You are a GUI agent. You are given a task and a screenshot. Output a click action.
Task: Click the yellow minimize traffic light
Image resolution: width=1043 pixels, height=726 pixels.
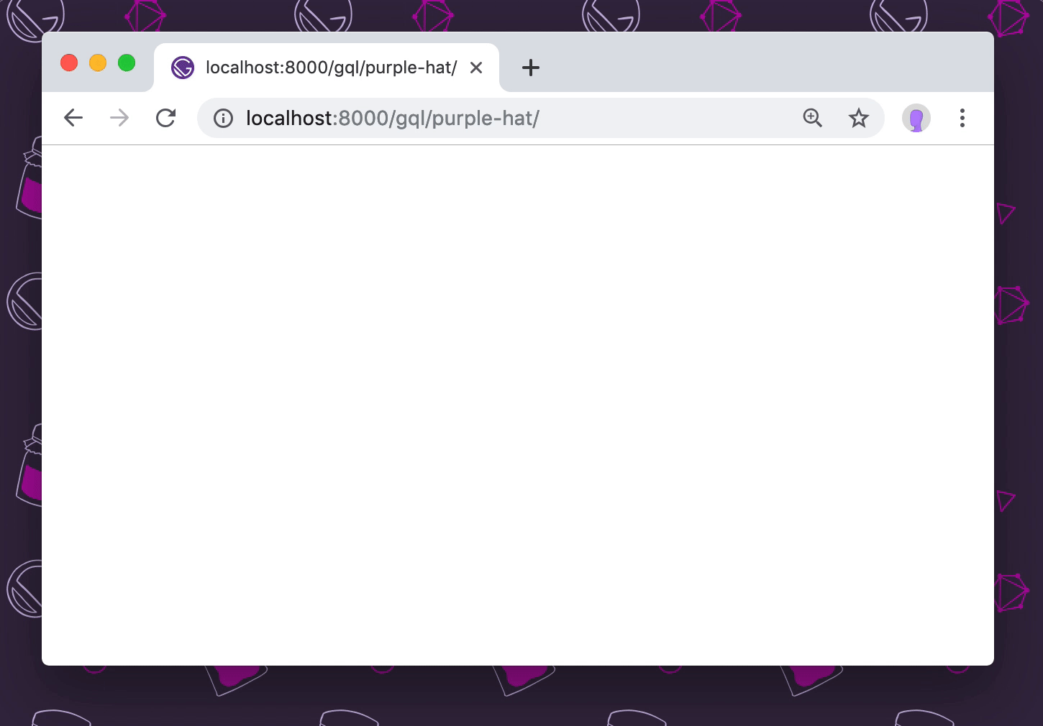[97, 63]
